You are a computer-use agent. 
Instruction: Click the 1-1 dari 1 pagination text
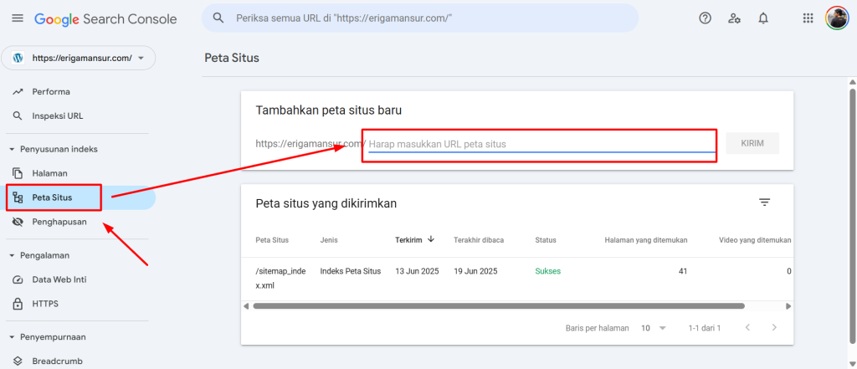point(705,328)
